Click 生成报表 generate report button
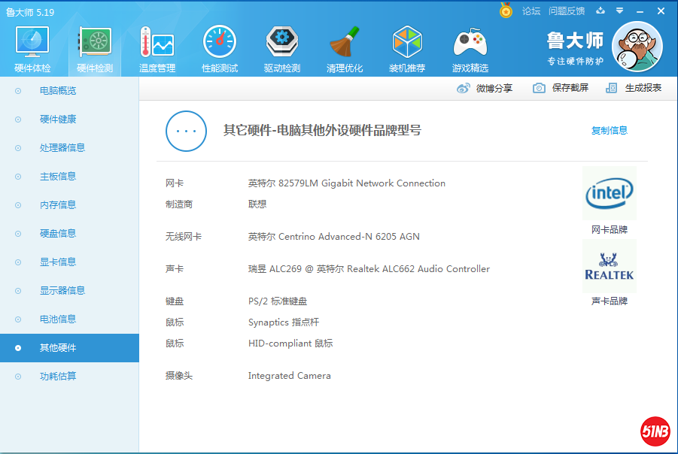The image size is (678, 454). coord(634,88)
